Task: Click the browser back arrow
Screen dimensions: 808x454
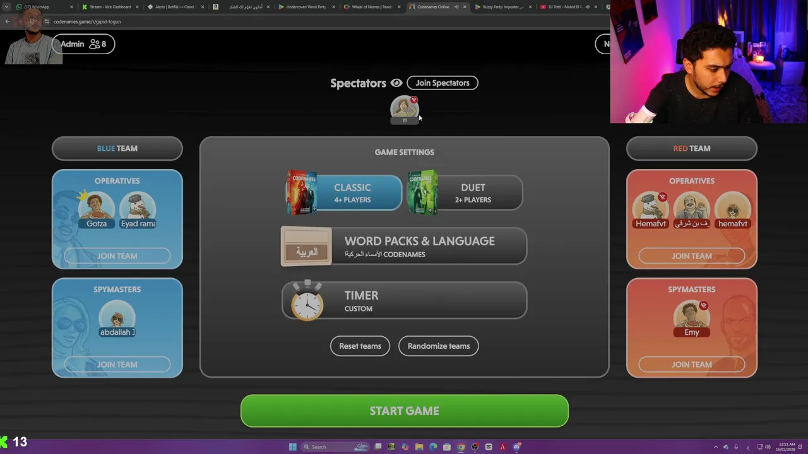Action: coord(8,21)
